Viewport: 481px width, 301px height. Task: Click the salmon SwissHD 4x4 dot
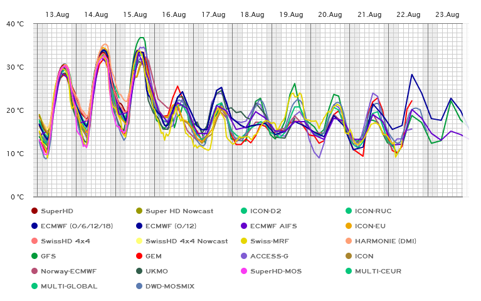pyautogui.click(x=34, y=241)
